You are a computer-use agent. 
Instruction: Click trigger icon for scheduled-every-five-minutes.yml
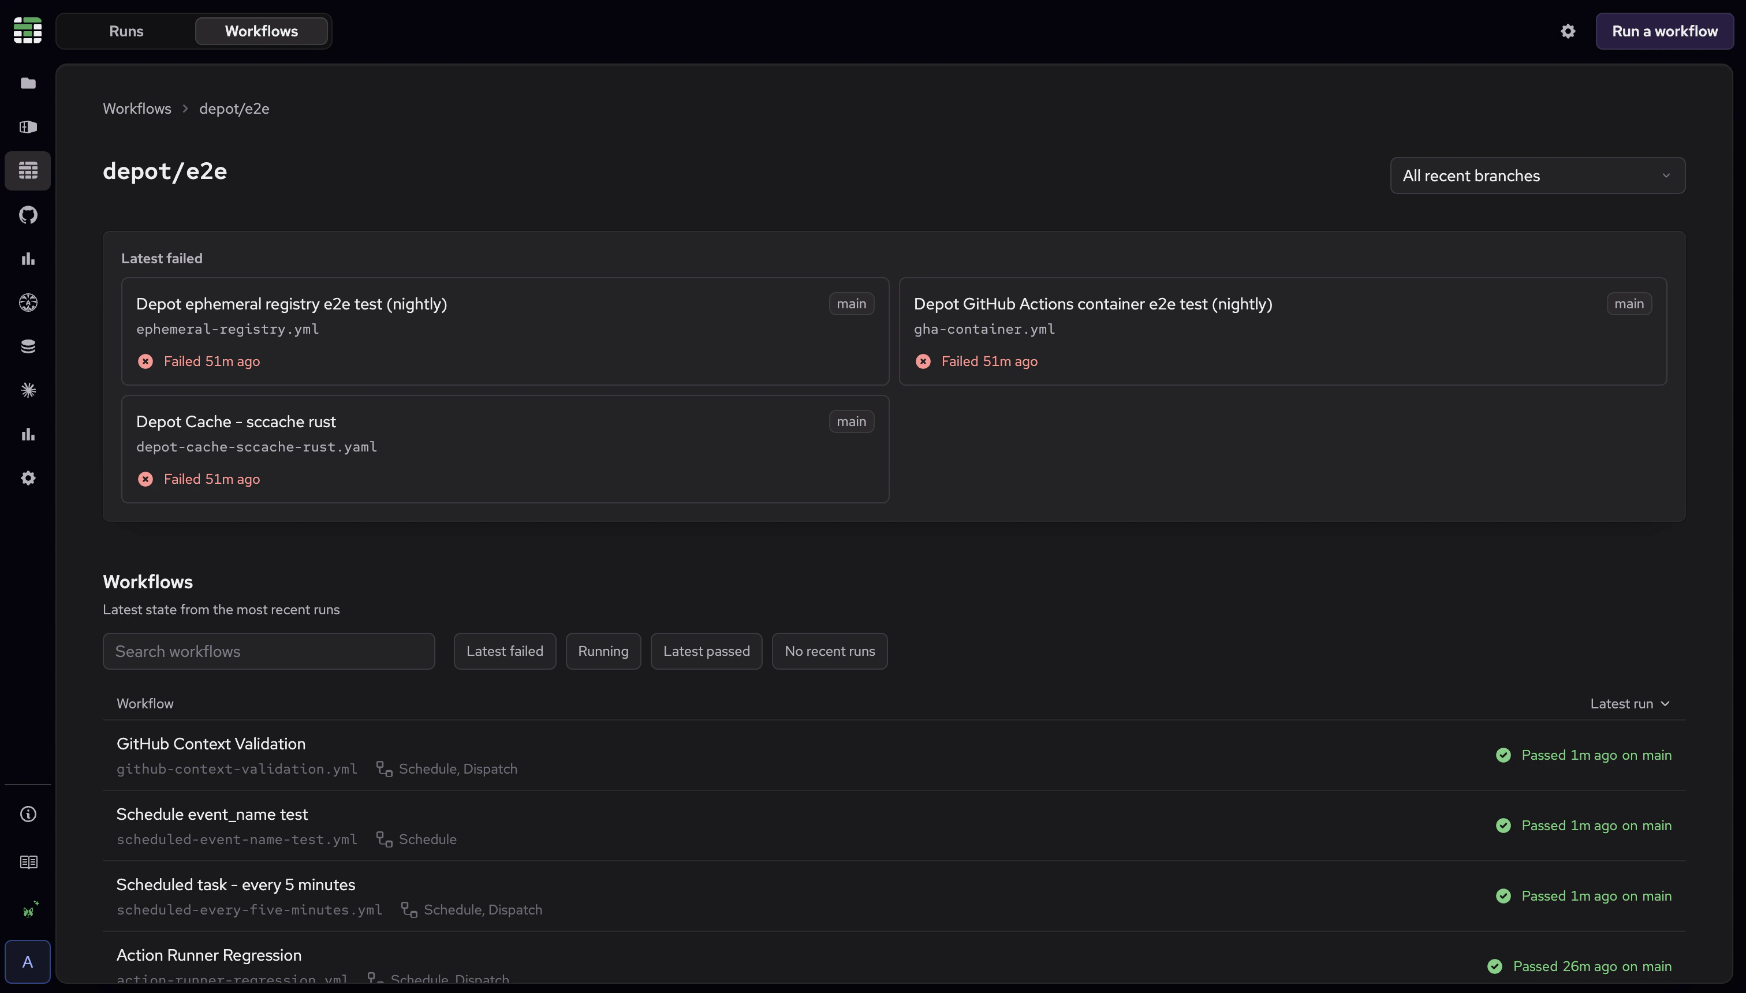409,909
